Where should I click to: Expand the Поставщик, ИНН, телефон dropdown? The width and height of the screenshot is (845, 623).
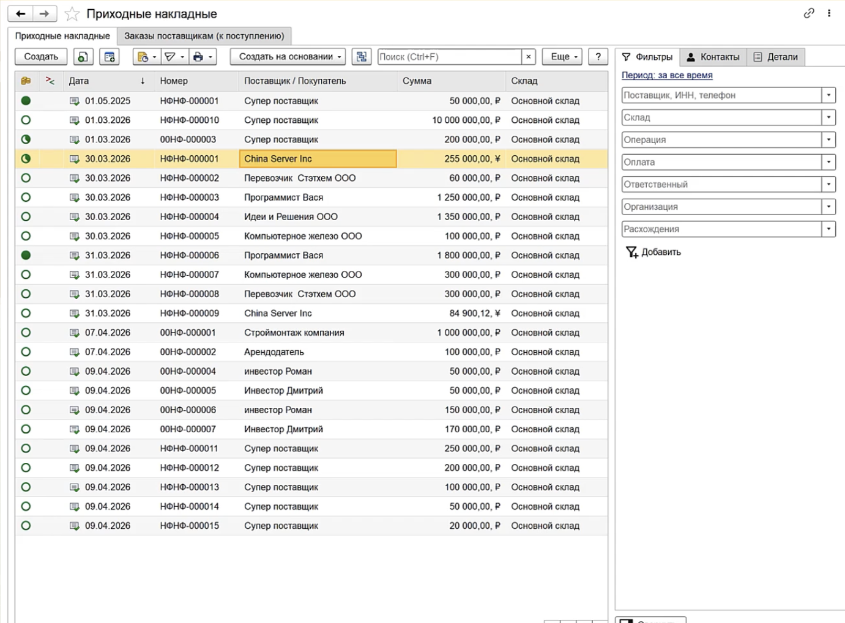828,95
